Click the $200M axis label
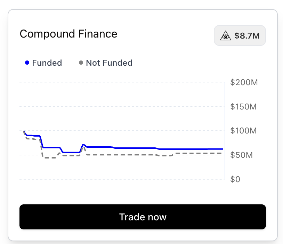The height and width of the screenshot is (244, 283). 244,82
